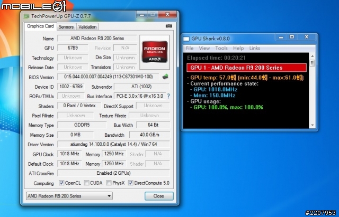The height and width of the screenshot is (217, 339).
Task: Click the GPU Clock field 1018 MHz
Action: pos(69,154)
